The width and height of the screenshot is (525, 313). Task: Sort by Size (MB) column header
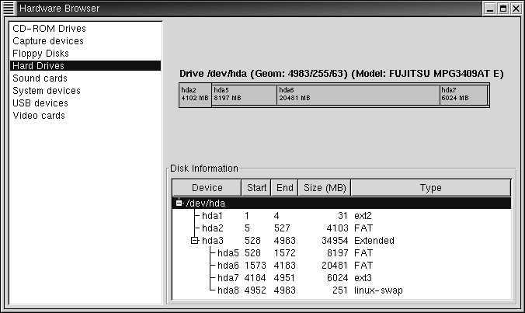coord(325,188)
